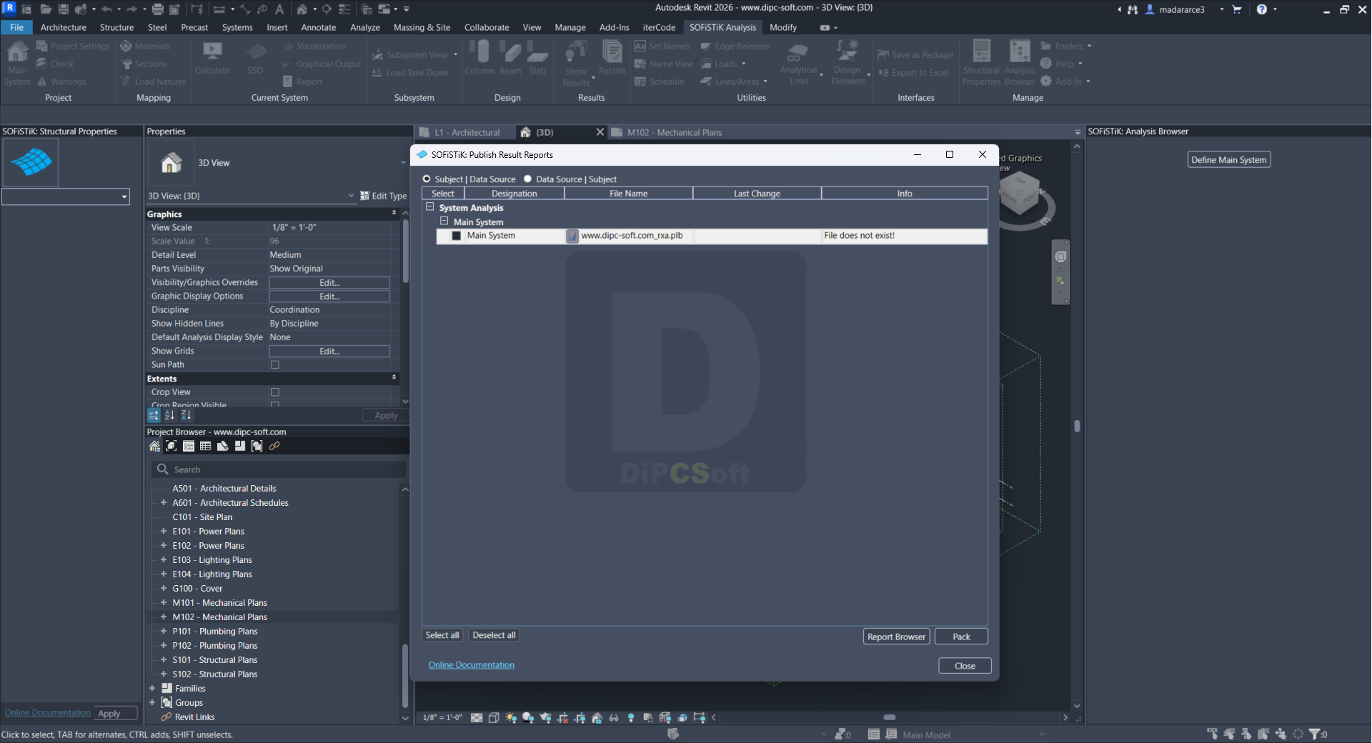Click temporary hide/isolate glasses icon
Screen dimensions: 1372x743
click(x=614, y=717)
